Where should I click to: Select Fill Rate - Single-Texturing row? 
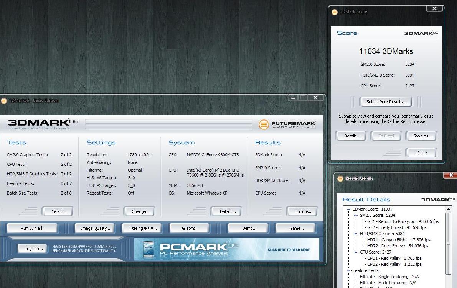389,277
